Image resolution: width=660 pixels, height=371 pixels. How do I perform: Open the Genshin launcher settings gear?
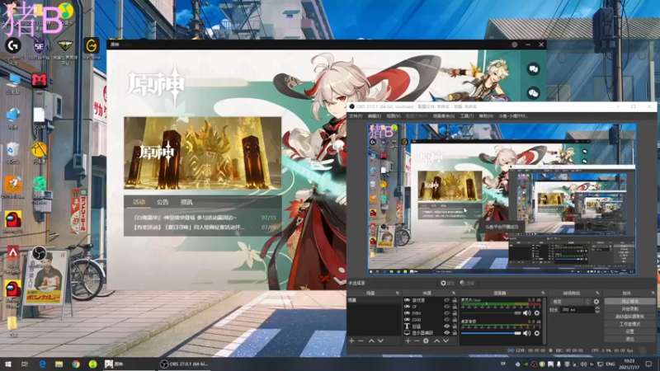514,45
